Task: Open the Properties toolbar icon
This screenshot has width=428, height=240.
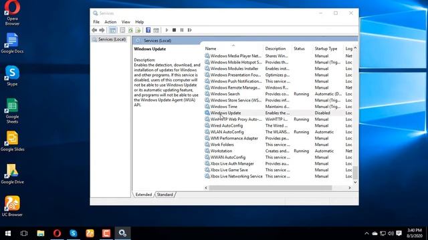Action: click(122, 30)
